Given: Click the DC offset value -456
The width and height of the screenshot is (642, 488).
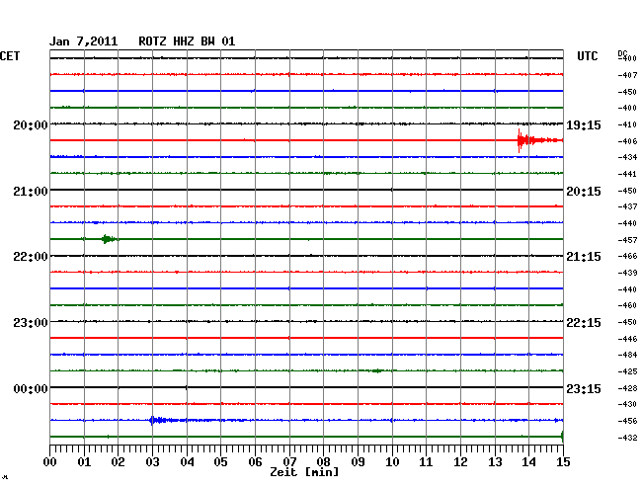Looking at the screenshot, I should [x=627, y=421].
